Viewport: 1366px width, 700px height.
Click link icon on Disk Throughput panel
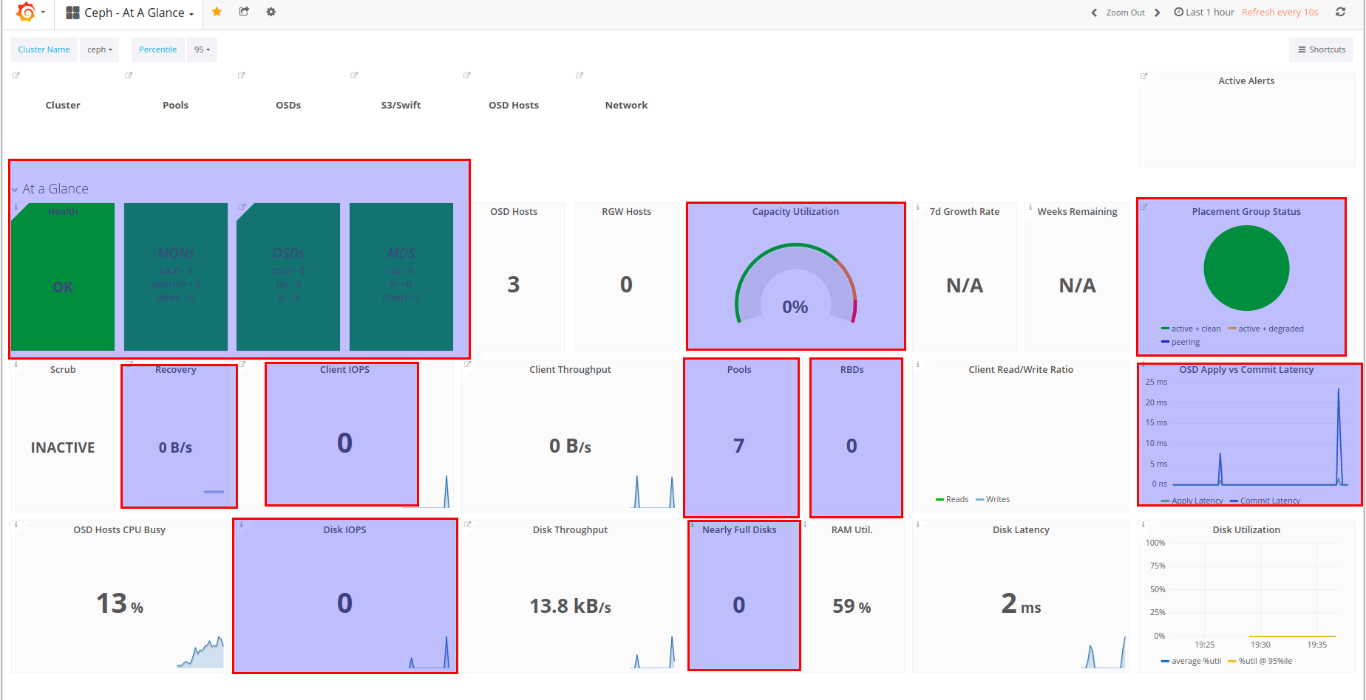coord(467,524)
